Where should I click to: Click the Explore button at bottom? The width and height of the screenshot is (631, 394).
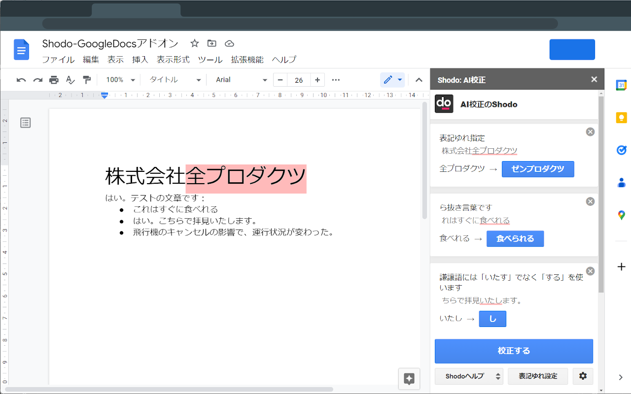(409, 378)
